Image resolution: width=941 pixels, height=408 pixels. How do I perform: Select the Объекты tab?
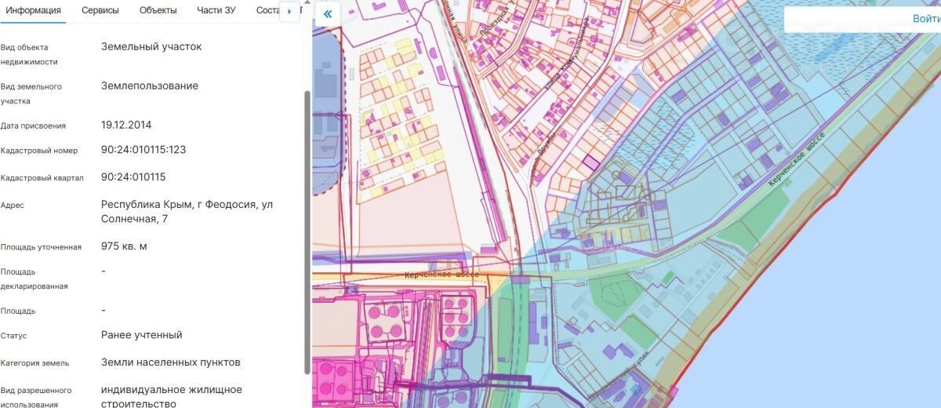point(158,10)
